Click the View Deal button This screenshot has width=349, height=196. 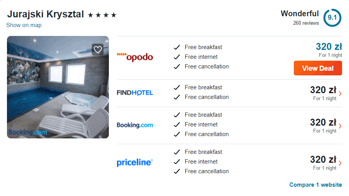318,68
